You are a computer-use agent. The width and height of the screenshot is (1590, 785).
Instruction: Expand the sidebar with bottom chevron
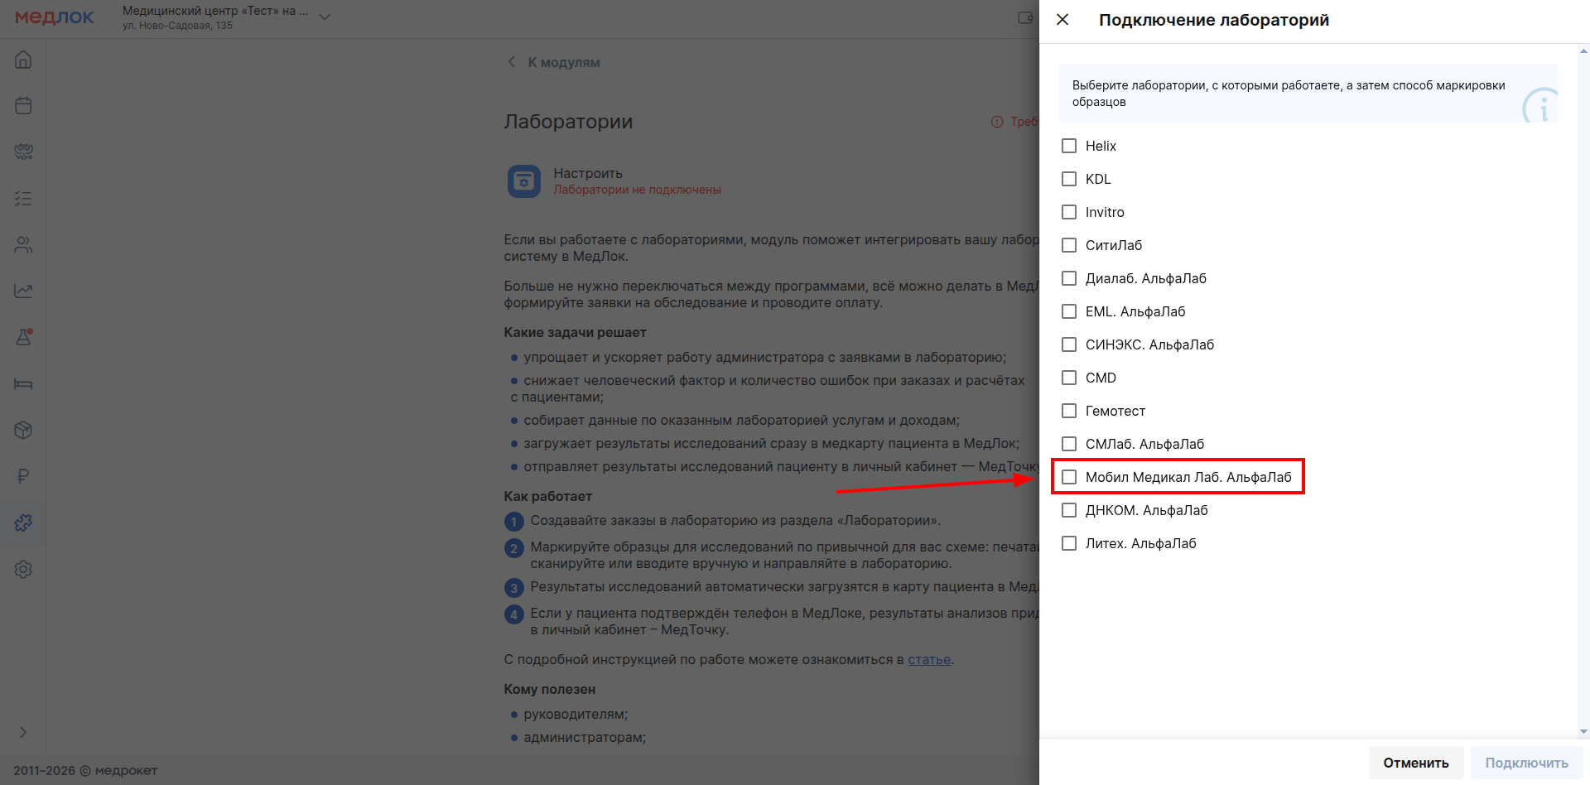(23, 732)
